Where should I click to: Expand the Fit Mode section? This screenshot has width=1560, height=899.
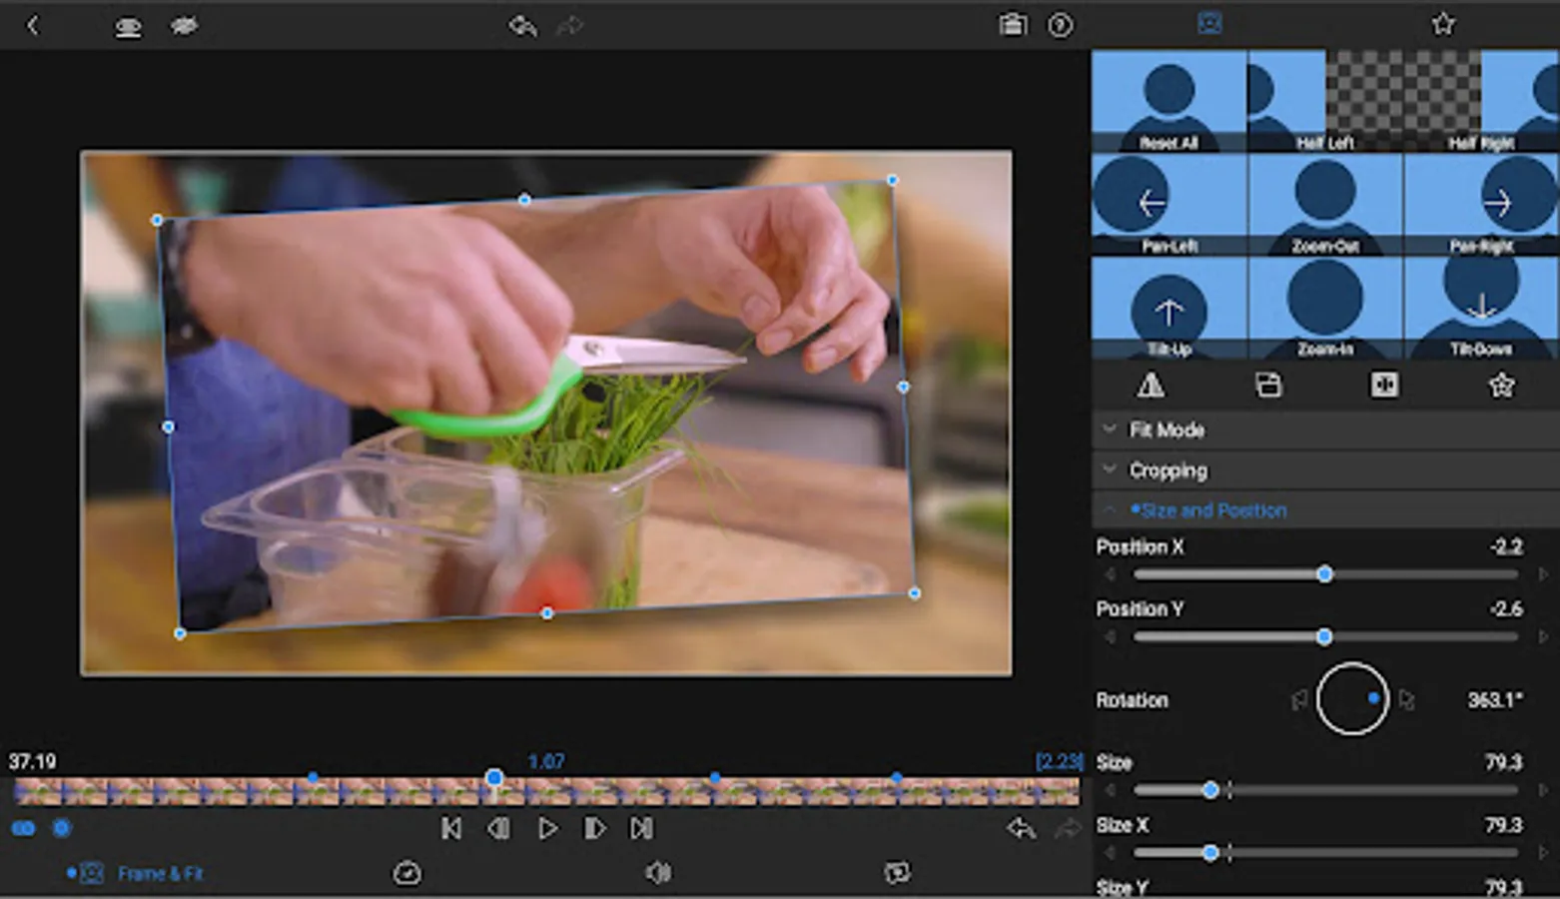pos(1167,431)
